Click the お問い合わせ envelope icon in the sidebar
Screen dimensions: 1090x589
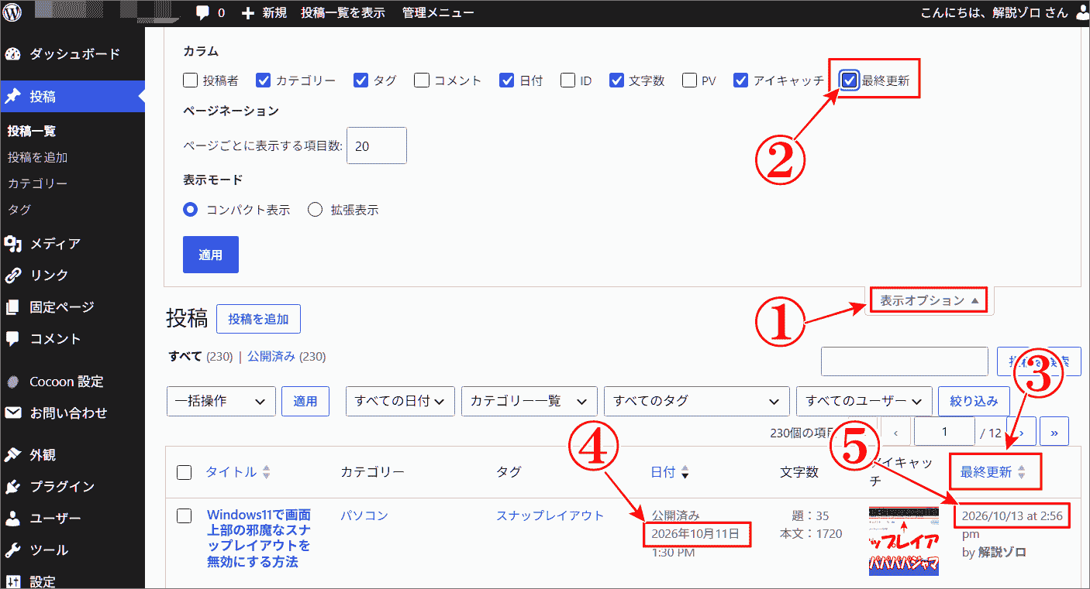pyautogui.click(x=12, y=413)
